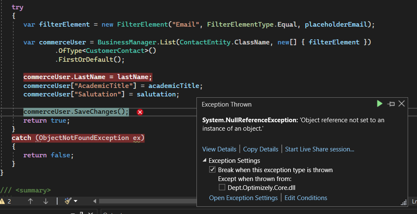Pin the Exception Thrown popup
Screen dimensions: 417x214
point(391,104)
